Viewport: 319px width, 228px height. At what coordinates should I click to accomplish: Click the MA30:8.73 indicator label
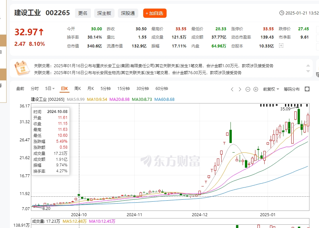(x=142, y=100)
